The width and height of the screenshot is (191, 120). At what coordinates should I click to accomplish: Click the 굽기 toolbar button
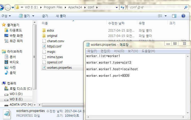[x=45, y=16]
